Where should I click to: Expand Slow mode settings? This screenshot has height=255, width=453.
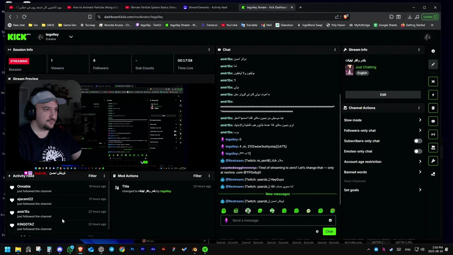(x=420, y=120)
